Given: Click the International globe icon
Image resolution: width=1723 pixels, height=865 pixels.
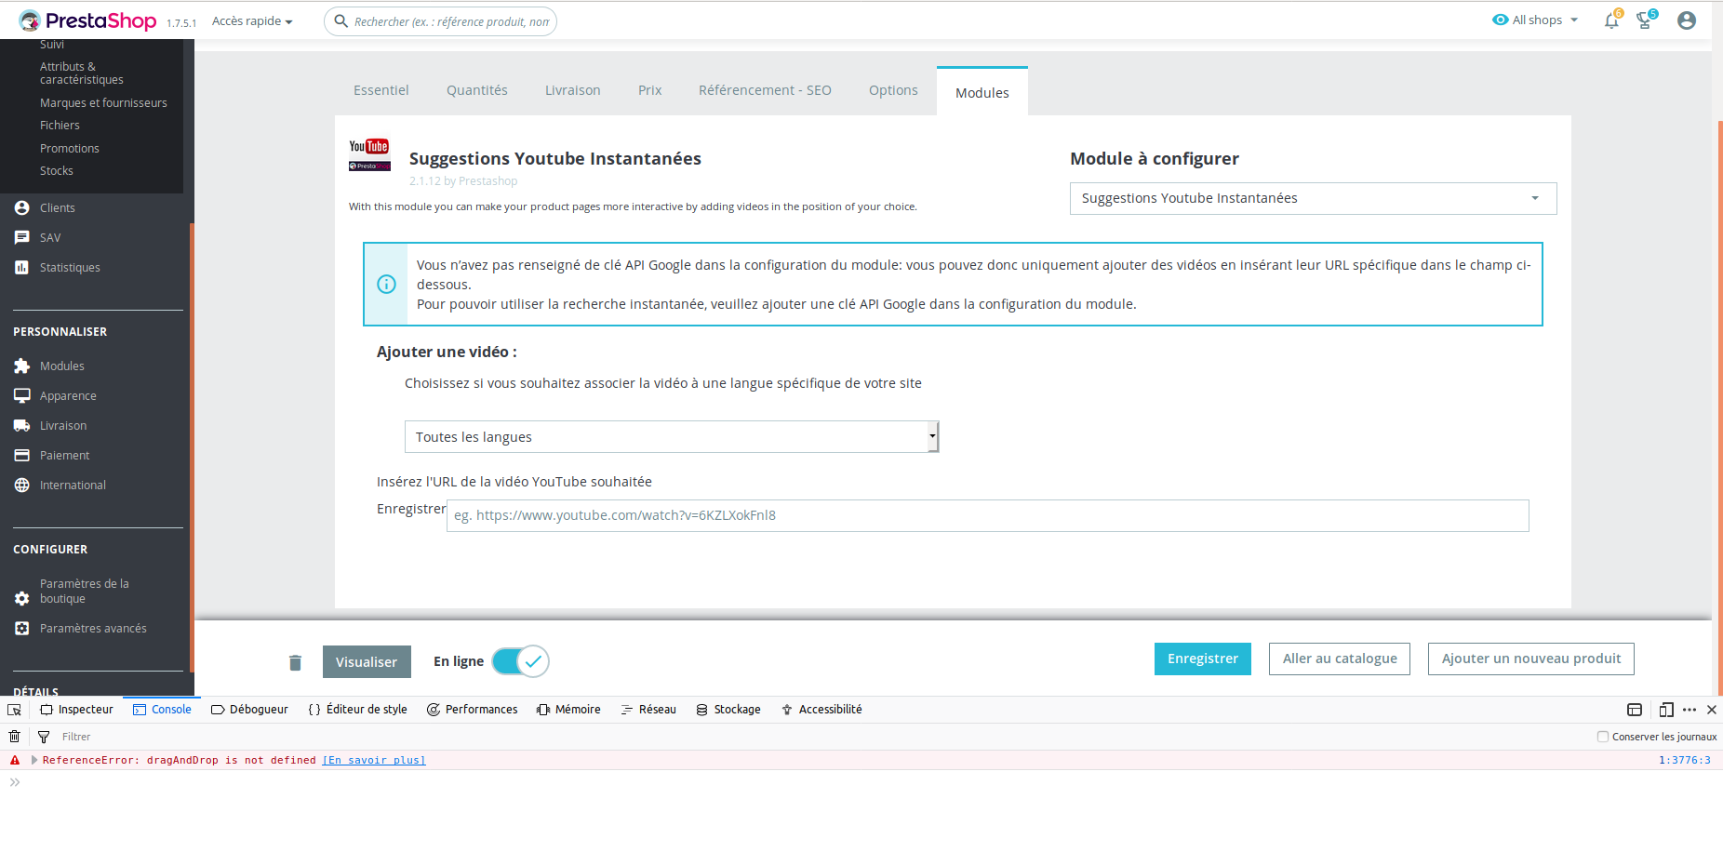Looking at the screenshot, I should pos(22,485).
